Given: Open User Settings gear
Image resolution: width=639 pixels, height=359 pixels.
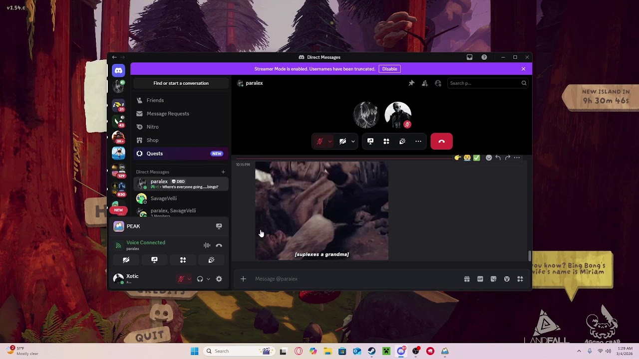Looking at the screenshot, I should (x=219, y=279).
